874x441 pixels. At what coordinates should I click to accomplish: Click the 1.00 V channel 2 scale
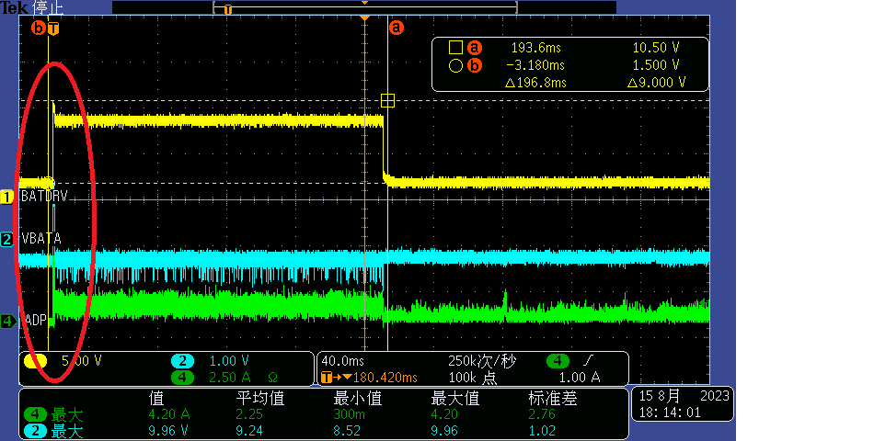(229, 361)
